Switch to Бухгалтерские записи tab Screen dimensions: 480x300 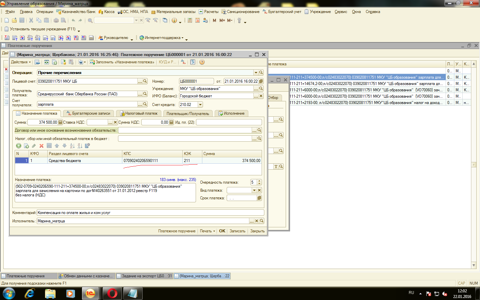[89, 113]
